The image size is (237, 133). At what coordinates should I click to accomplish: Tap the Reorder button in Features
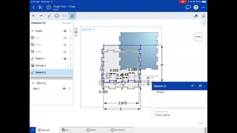click(67, 23)
